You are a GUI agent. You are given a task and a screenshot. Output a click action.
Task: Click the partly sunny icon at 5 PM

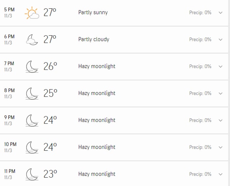point(32,13)
